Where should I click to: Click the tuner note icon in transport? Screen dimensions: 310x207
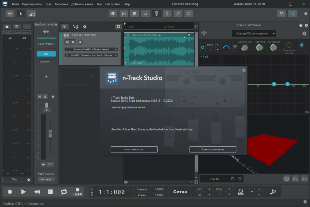273,191
